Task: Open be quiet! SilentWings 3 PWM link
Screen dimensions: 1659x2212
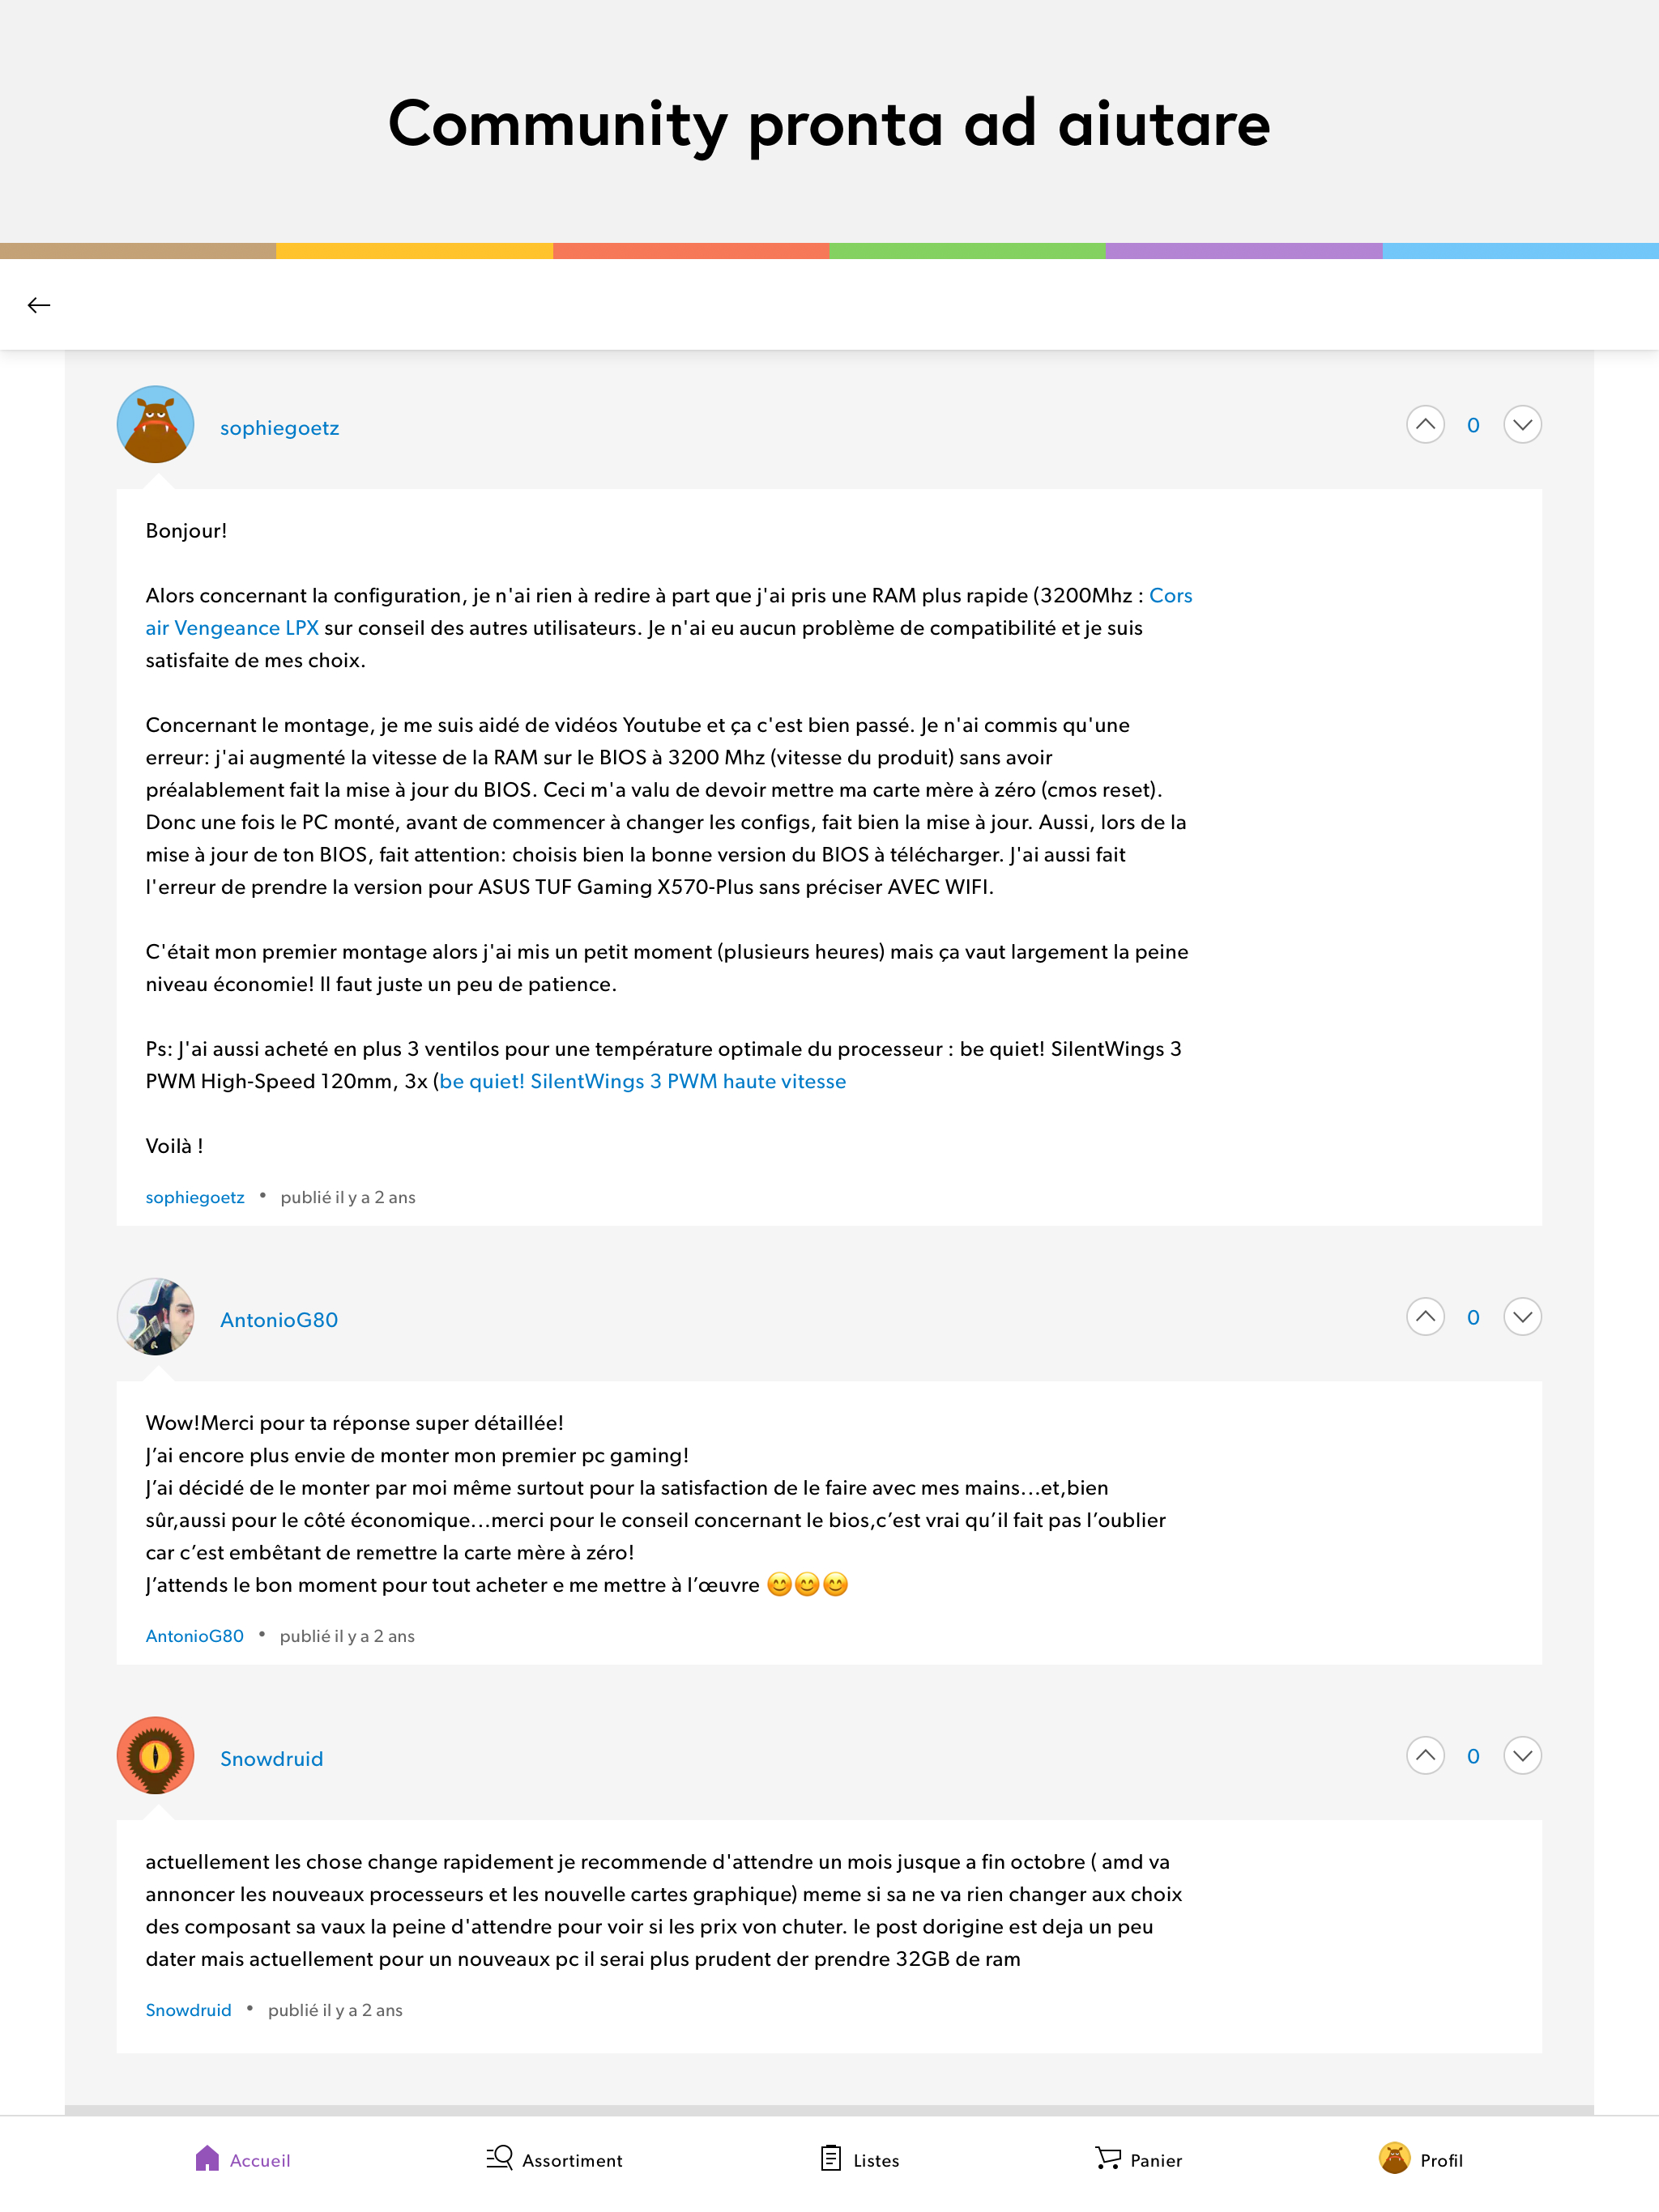Action: coord(642,1082)
